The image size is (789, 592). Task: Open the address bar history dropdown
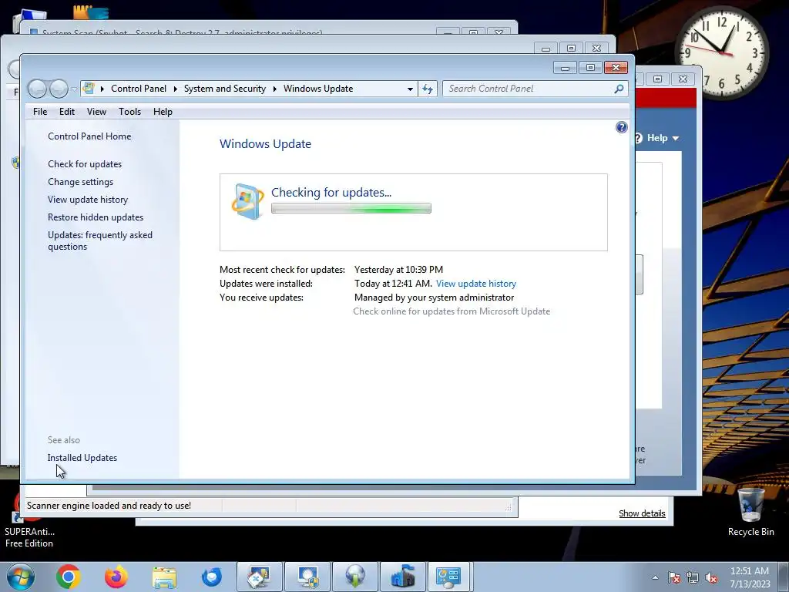point(410,89)
